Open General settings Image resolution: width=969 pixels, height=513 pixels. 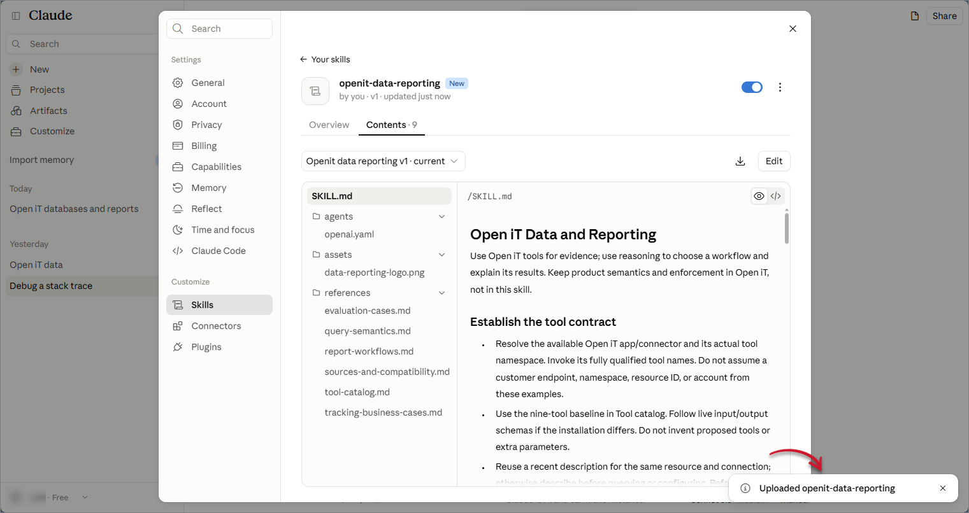tap(219, 83)
